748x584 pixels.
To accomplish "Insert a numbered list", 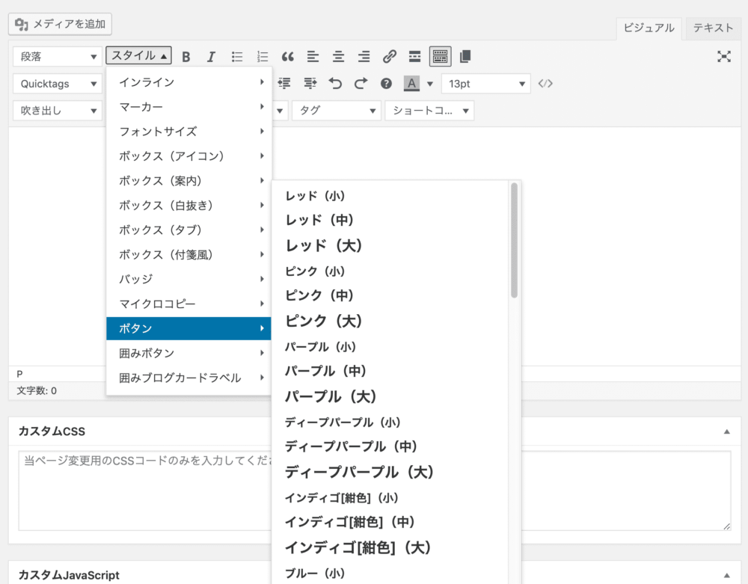I will (x=262, y=56).
